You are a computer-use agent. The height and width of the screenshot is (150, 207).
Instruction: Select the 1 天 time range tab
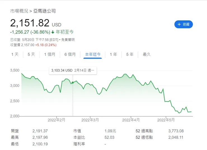(15, 54)
